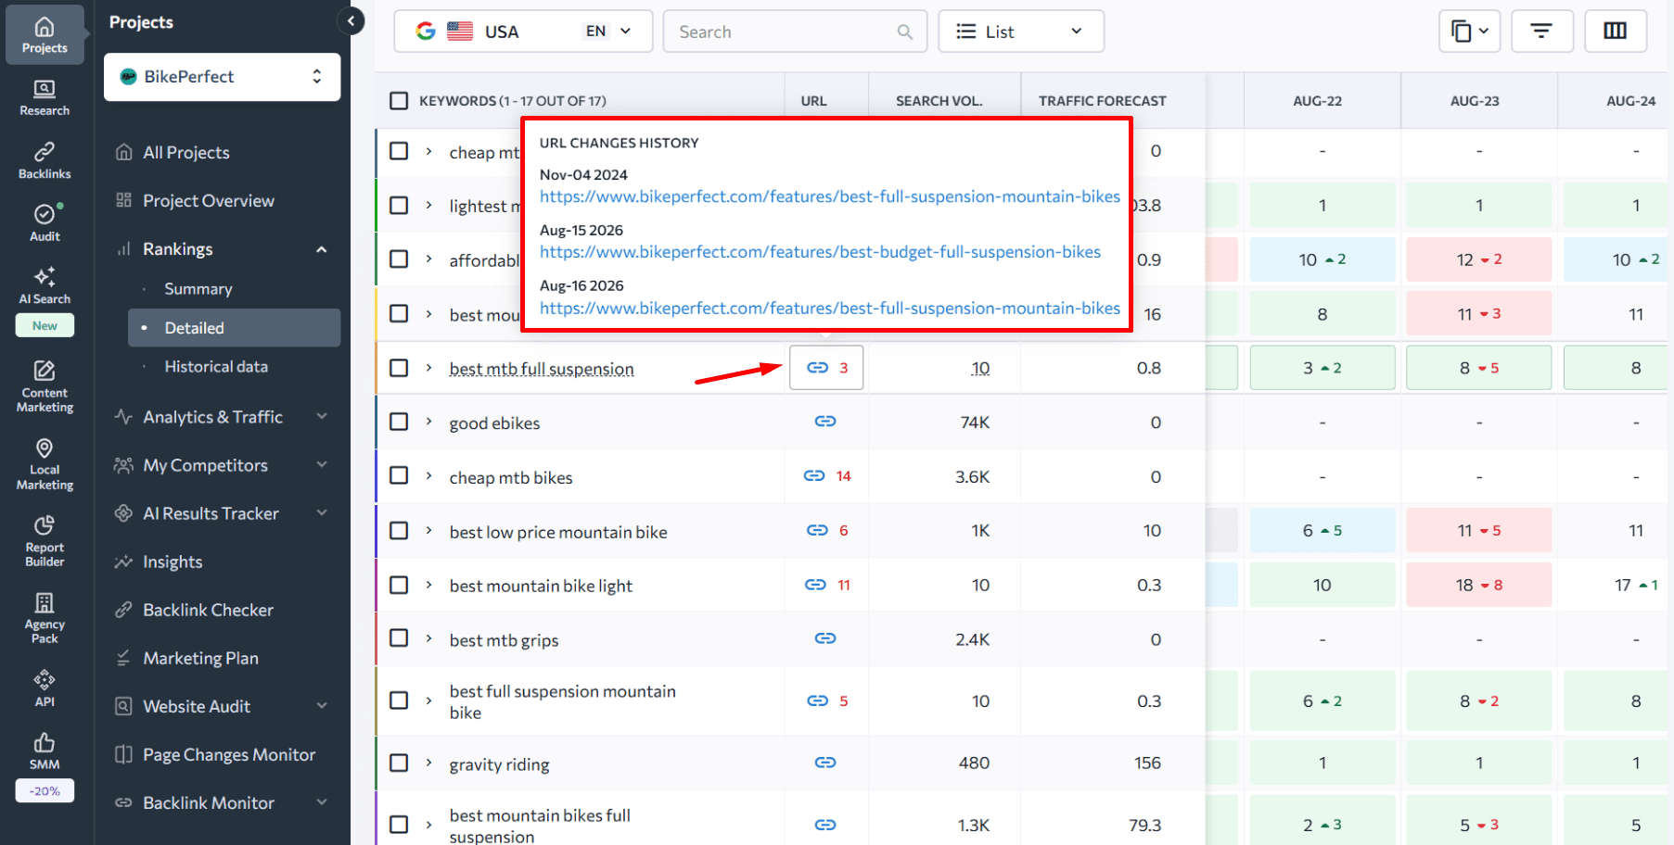The height and width of the screenshot is (845, 1674).
Task: Open the copy/export dropdown button
Action: point(1470,32)
